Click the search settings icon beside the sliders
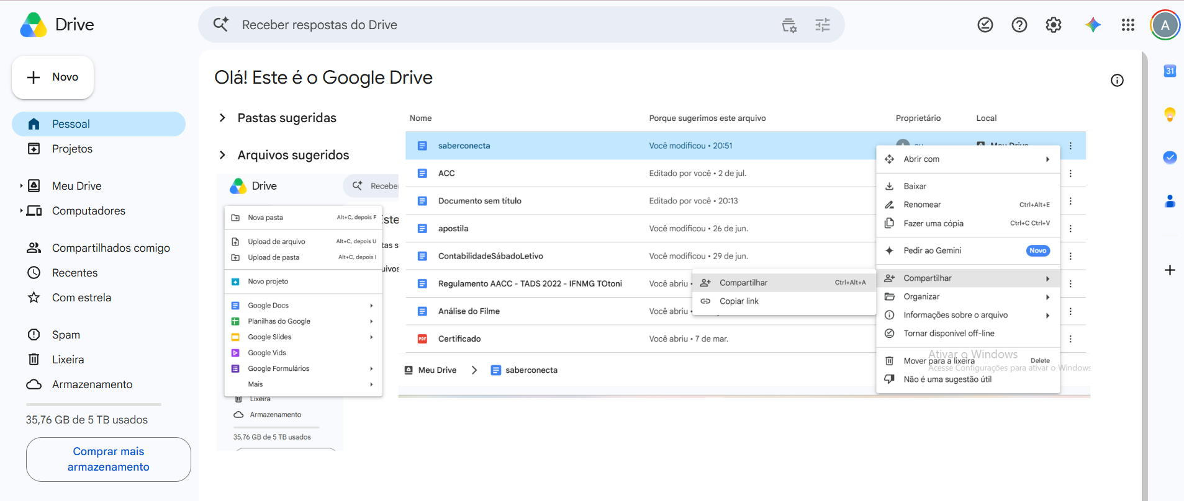Screen dimensions: 1184x501 (789, 25)
